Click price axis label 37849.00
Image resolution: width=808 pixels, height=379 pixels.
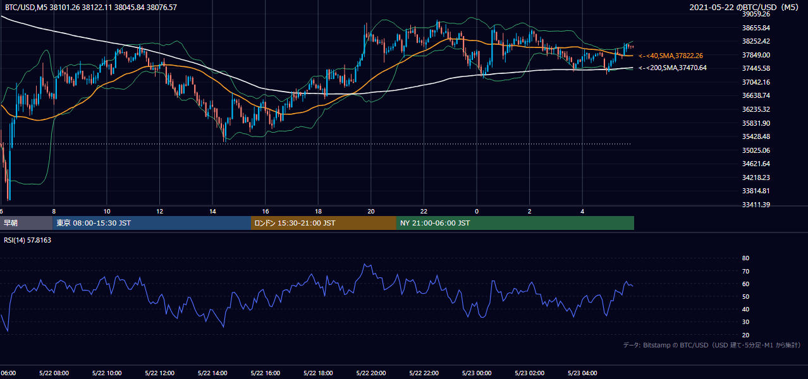coord(756,55)
